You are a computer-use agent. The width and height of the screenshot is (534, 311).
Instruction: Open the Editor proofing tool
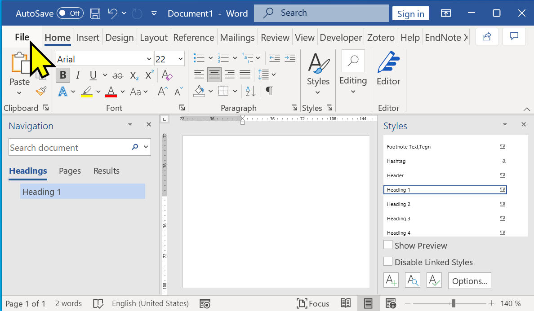click(x=388, y=68)
